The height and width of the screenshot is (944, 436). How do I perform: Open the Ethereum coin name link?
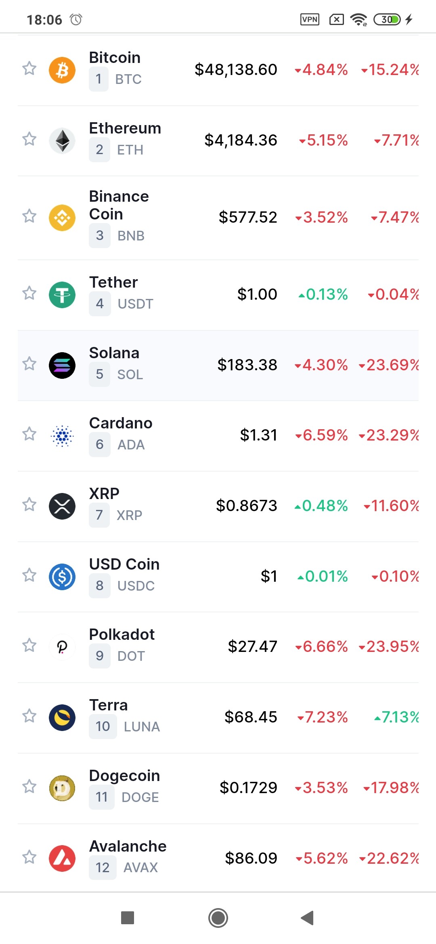point(125,128)
